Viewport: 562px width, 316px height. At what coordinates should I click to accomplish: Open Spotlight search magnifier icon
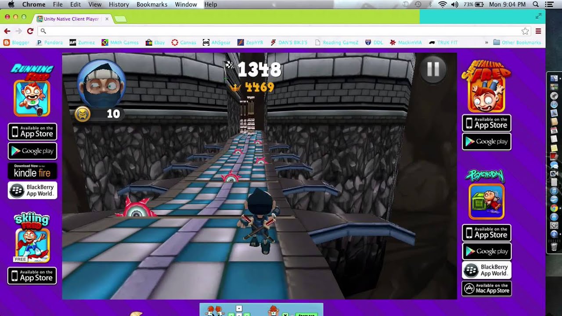(x=536, y=4)
